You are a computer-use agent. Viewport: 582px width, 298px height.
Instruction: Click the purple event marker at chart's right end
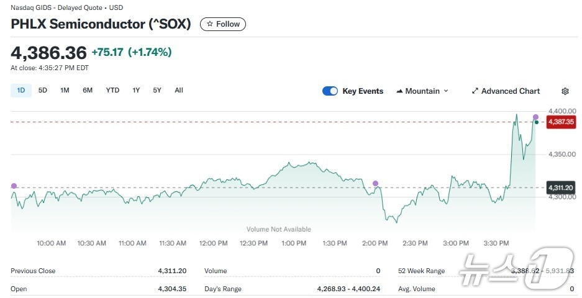coord(536,117)
